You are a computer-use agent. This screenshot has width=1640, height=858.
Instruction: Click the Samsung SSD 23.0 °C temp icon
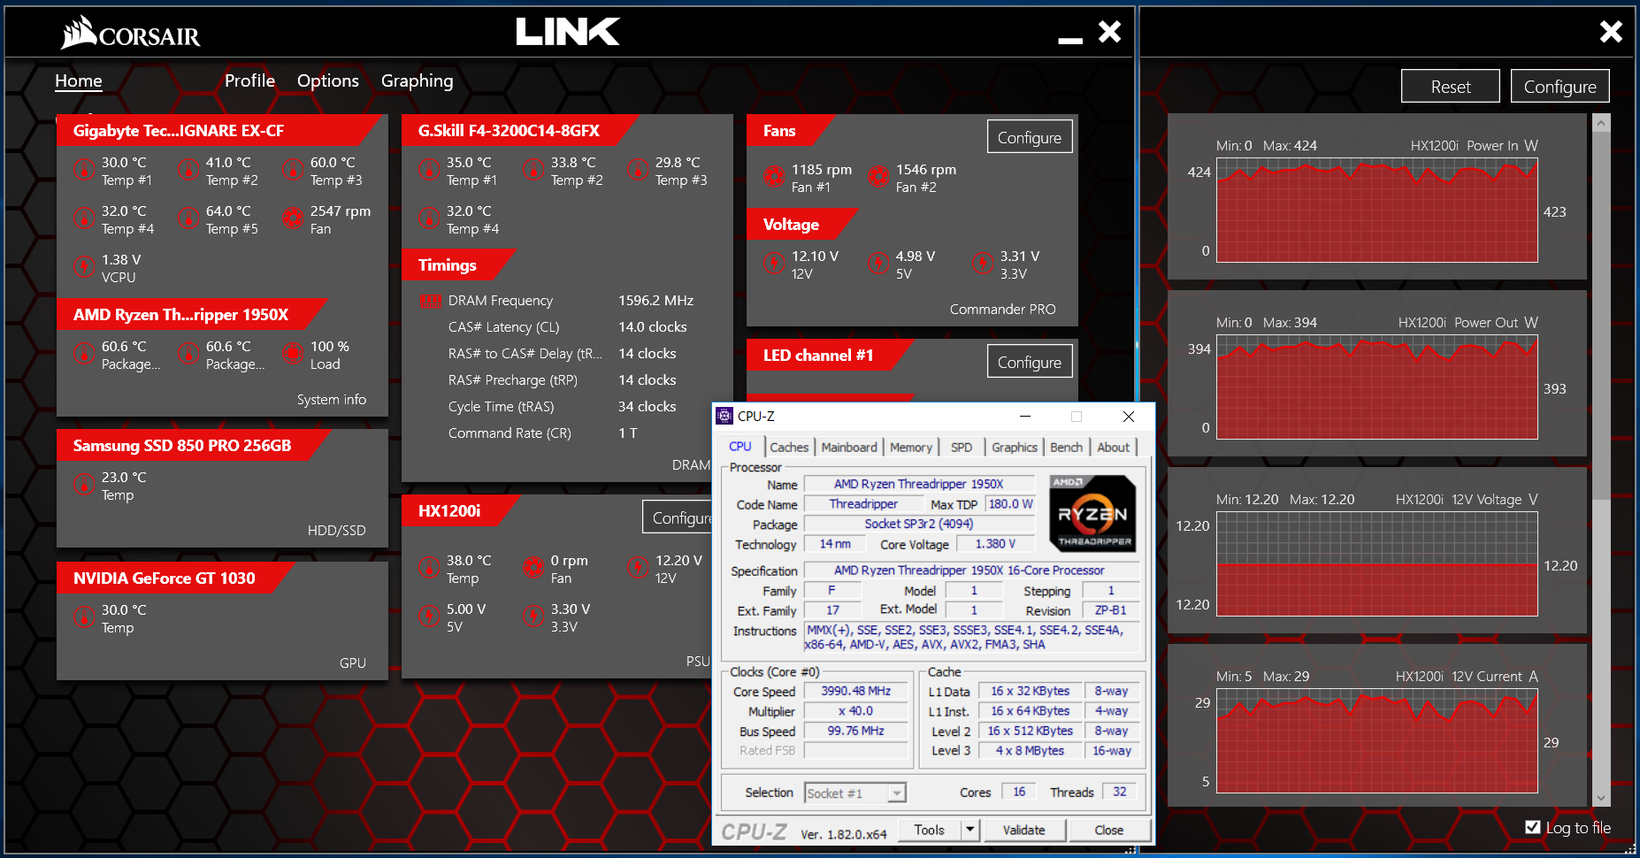pos(84,484)
